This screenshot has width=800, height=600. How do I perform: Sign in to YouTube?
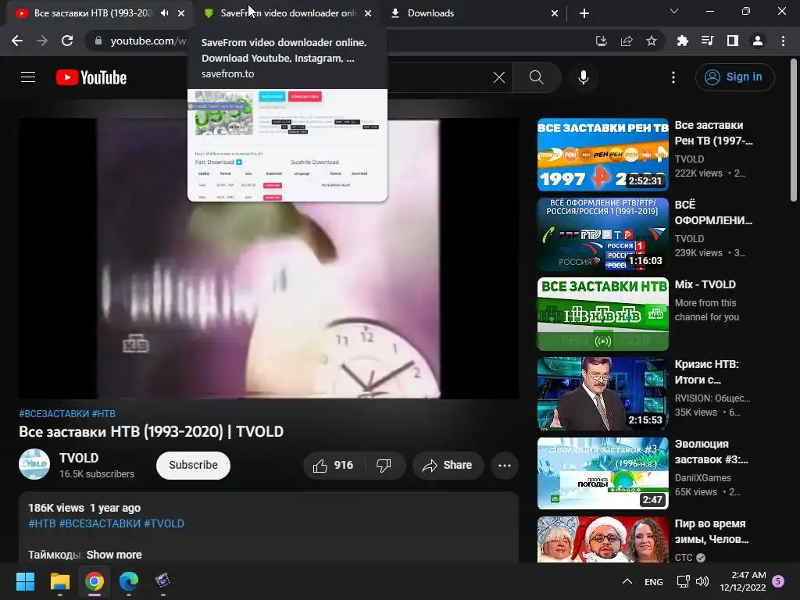coord(734,77)
